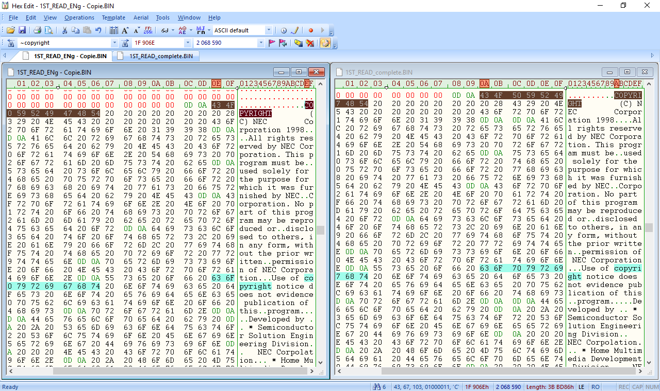Click the character set AE icon

[183, 30]
